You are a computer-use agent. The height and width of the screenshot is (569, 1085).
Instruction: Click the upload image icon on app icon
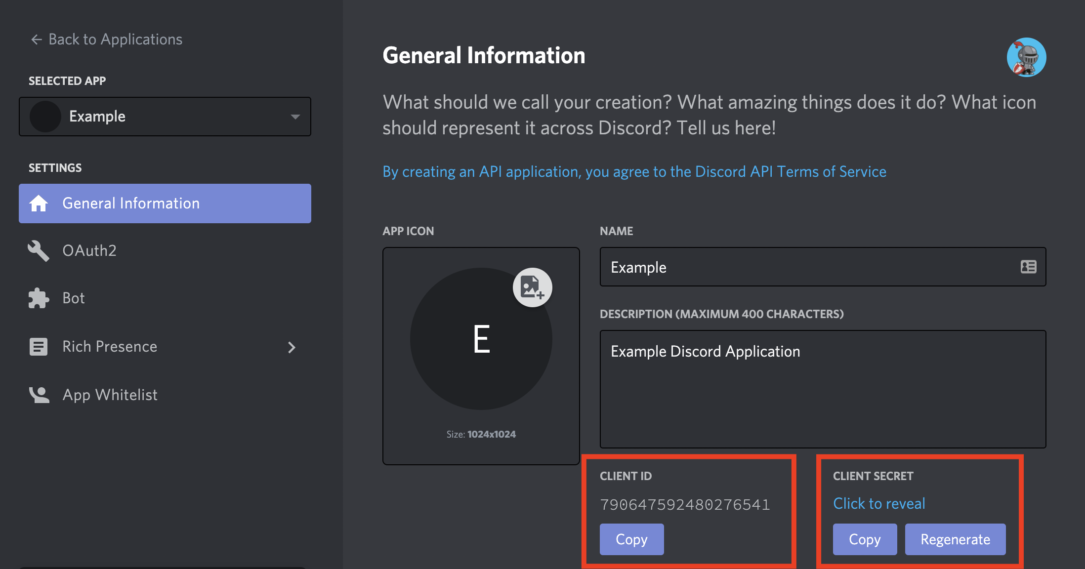tap(532, 287)
